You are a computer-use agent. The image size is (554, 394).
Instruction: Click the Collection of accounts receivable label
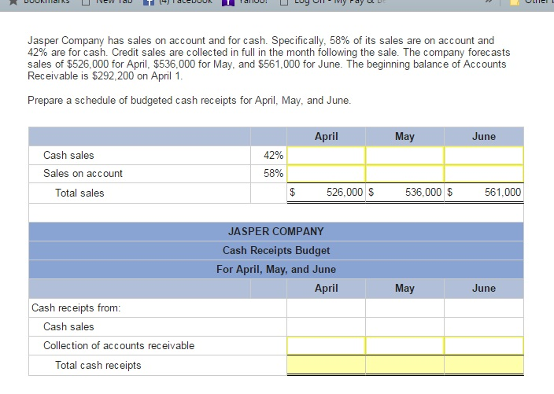click(119, 345)
